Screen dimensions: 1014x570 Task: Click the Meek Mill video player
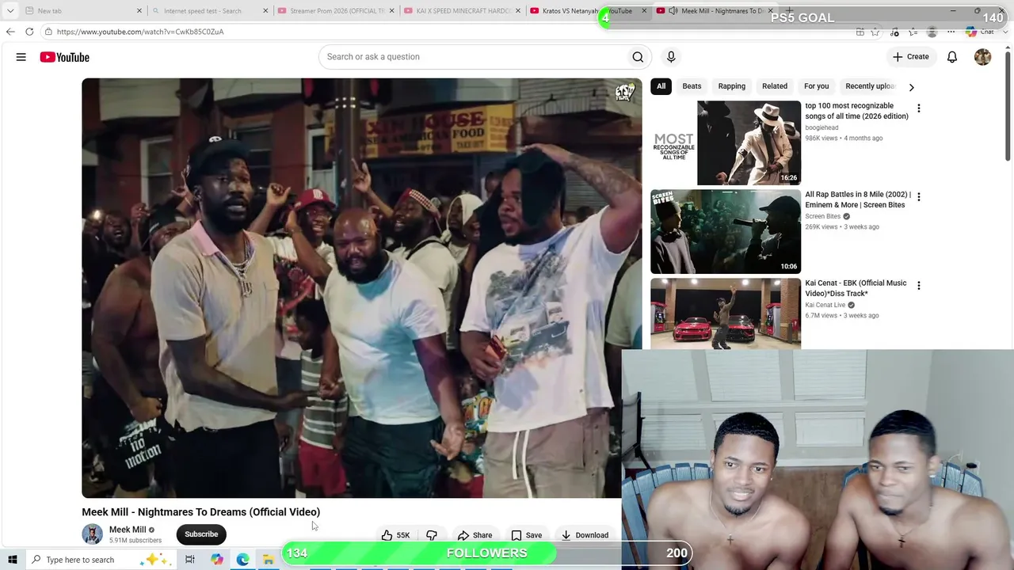click(362, 288)
